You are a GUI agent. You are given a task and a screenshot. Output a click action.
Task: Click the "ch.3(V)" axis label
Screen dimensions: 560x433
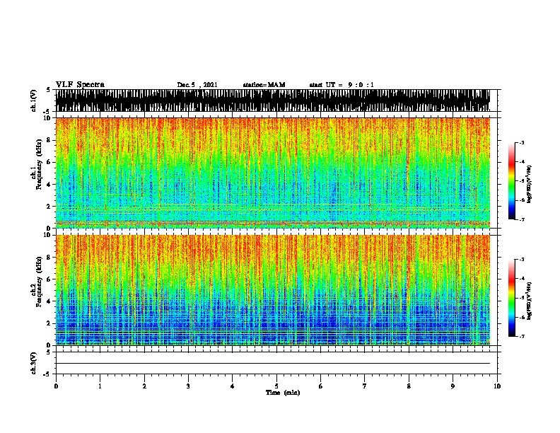33,363
